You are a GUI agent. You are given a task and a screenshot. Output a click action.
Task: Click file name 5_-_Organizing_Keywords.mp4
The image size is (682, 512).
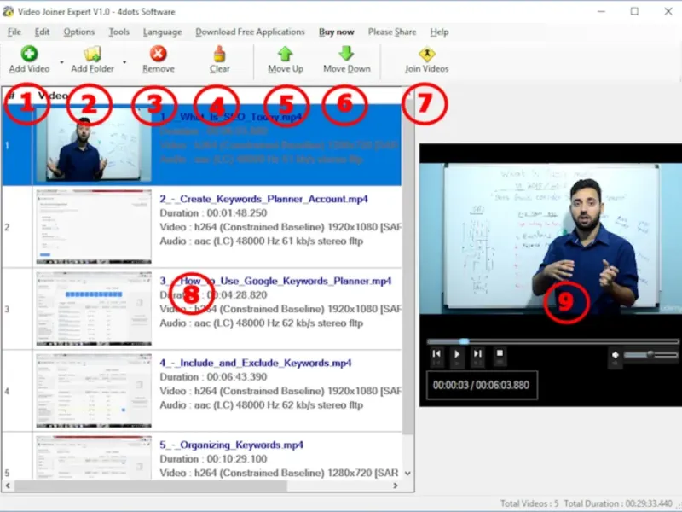coord(231,445)
